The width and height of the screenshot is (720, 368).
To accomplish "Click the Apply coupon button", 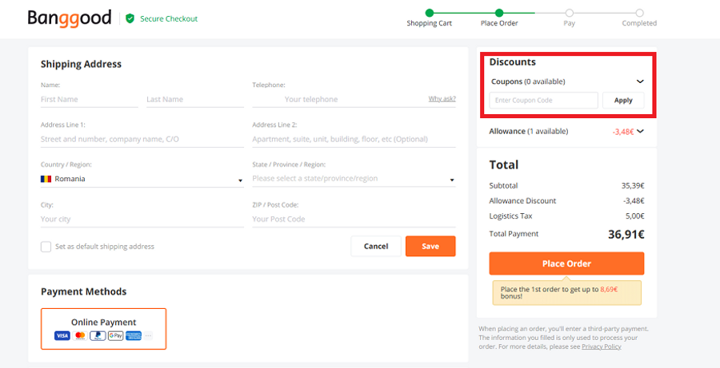I will (623, 101).
